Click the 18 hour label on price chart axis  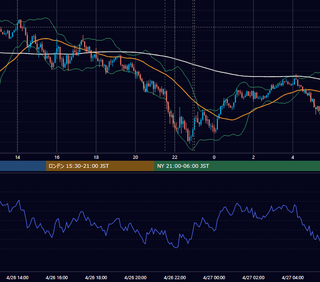[96, 157]
